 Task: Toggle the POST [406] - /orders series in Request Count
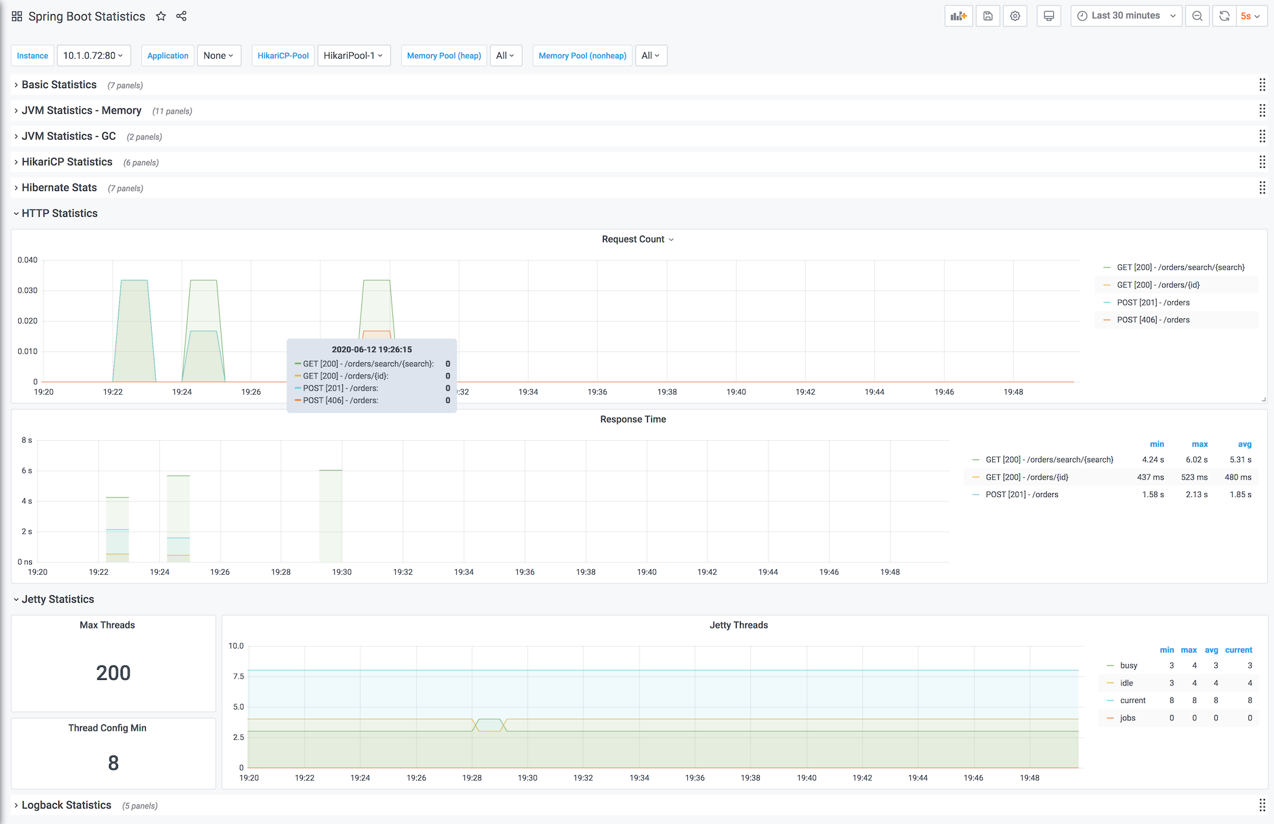[1153, 320]
